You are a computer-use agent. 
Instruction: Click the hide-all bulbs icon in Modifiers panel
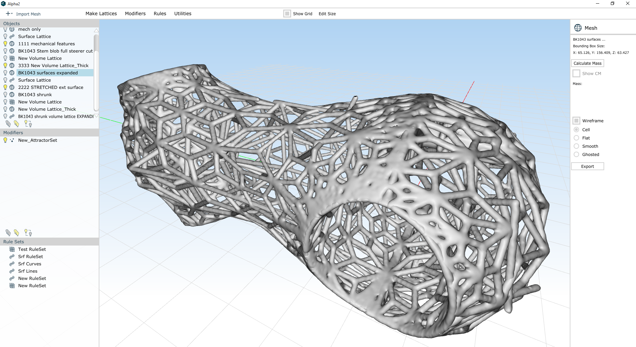click(8, 233)
